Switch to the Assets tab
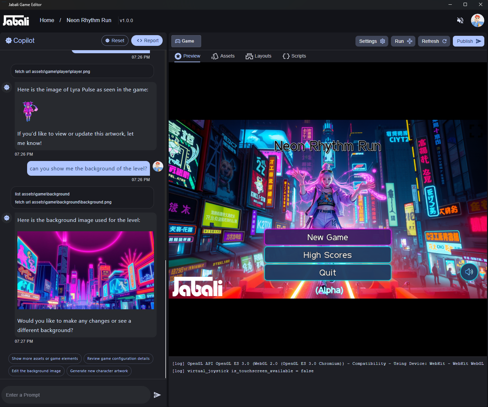 [223, 56]
